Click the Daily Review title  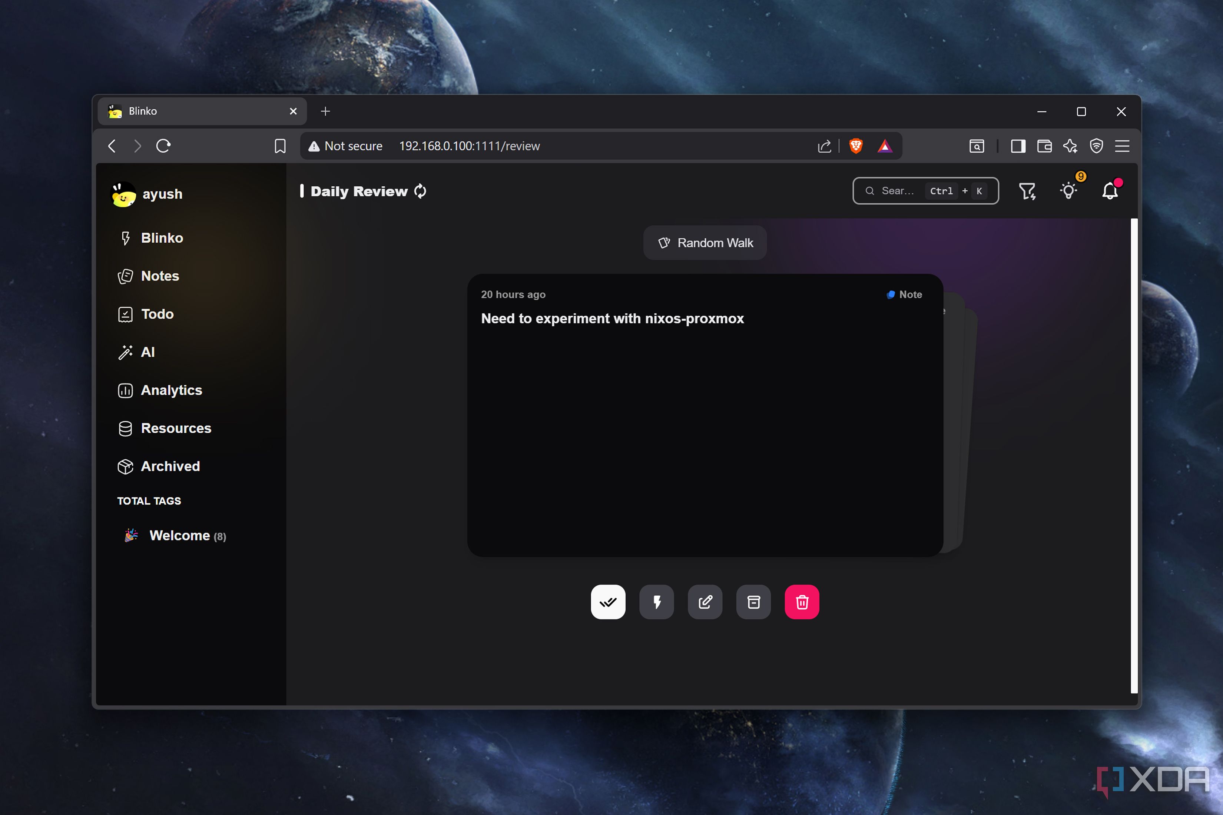click(x=359, y=191)
